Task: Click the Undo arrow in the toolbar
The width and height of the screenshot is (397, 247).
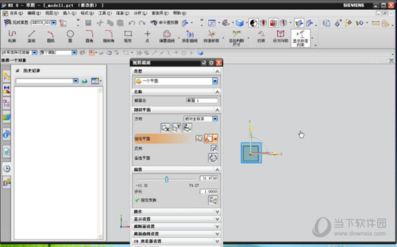Action: [132, 23]
